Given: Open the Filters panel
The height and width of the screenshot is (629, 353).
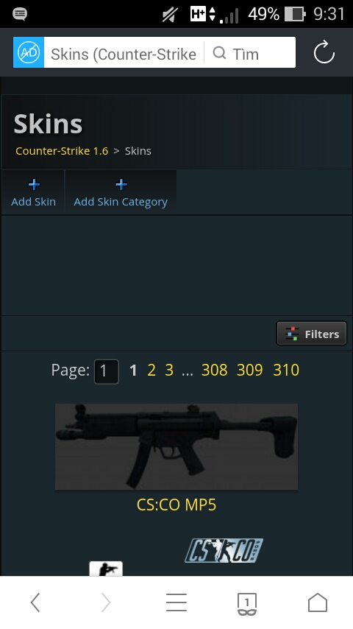Looking at the screenshot, I should (311, 334).
